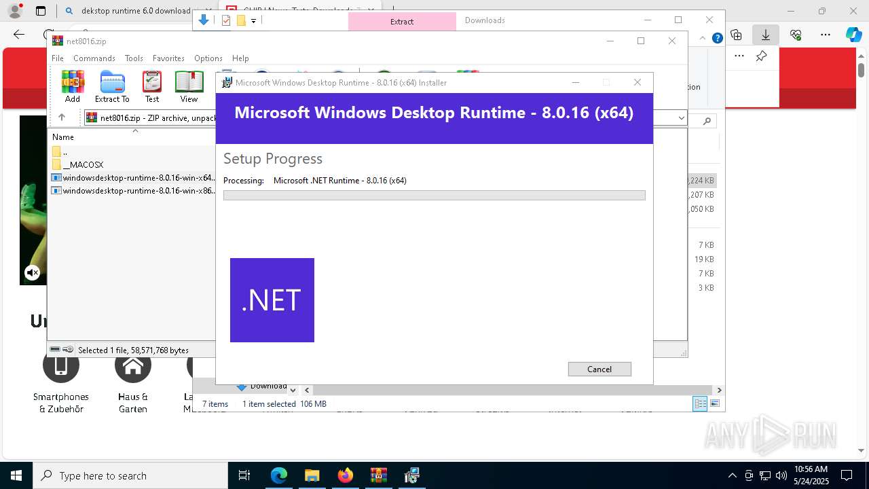
Task: Click the Extract To icon in WinRAR
Action: click(x=112, y=86)
